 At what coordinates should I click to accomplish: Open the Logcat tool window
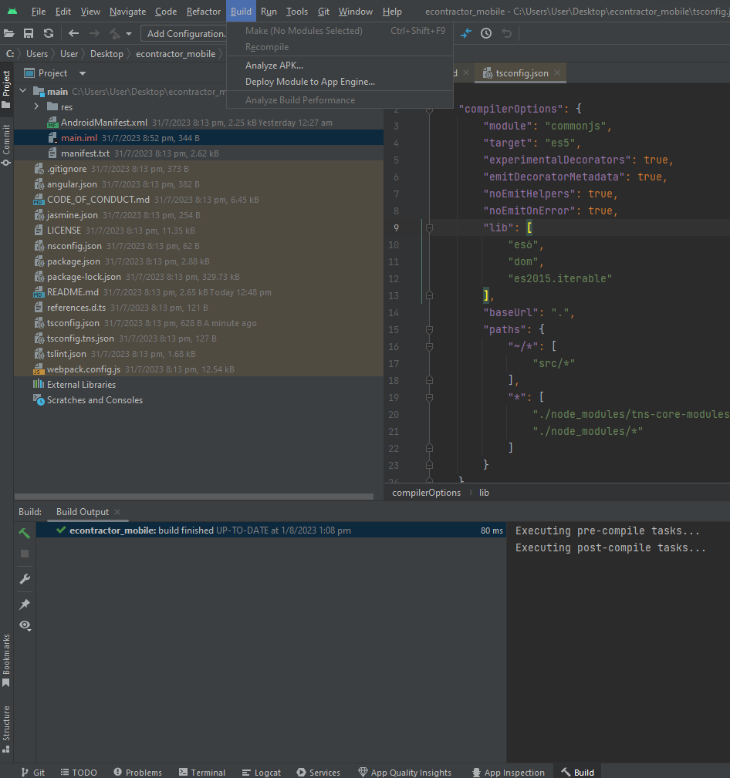click(262, 772)
